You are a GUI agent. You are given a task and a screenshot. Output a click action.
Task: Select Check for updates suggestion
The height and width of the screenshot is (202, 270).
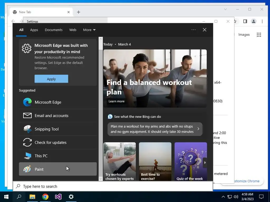tap(58, 142)
